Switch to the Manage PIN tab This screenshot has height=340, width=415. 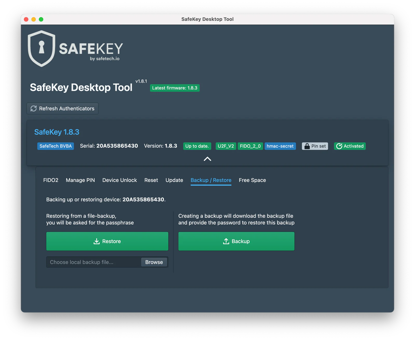[x=80, y=180]
